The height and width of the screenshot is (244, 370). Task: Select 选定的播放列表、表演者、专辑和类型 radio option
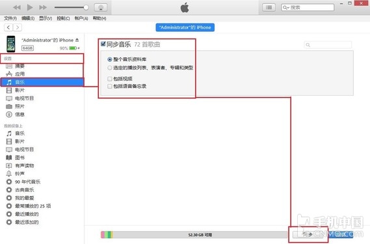[109, 68]
